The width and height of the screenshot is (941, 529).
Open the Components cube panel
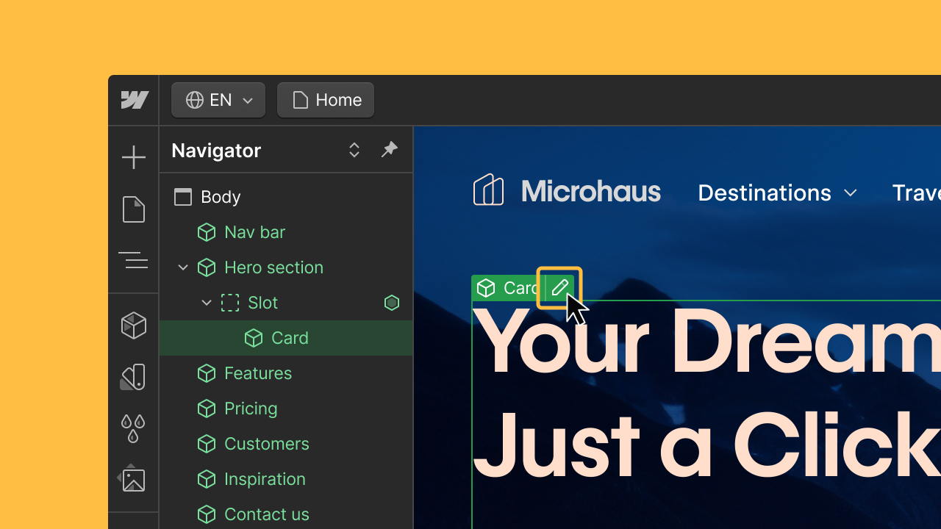[x=134, y=325]
